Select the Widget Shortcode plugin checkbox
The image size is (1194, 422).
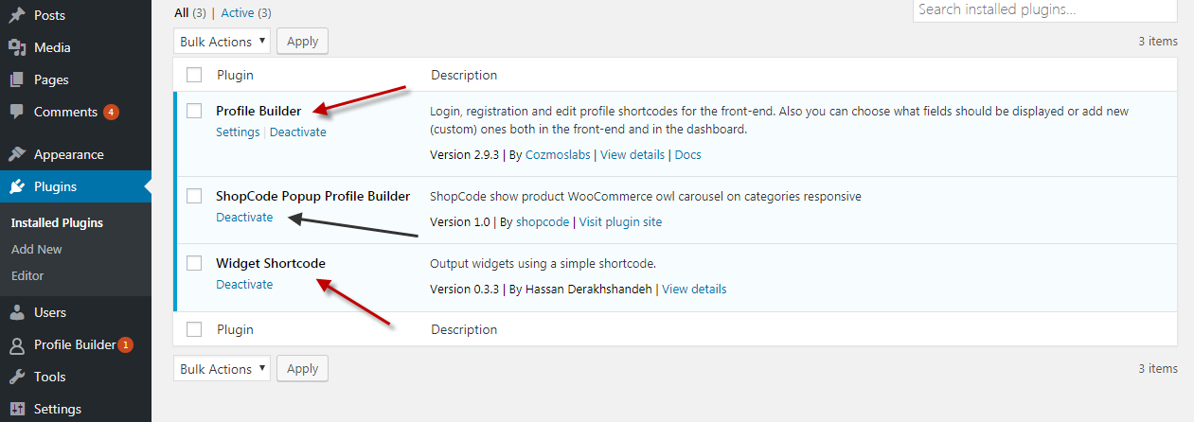pyautogui.click(x=194, y=263)
